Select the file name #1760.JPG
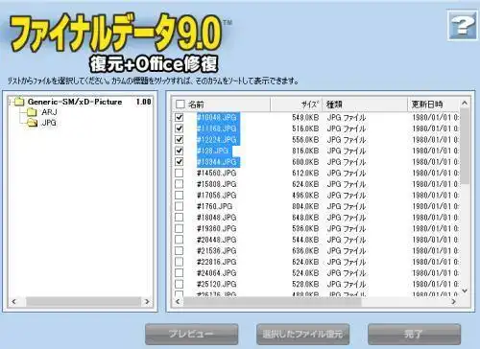 click(215, 206)
